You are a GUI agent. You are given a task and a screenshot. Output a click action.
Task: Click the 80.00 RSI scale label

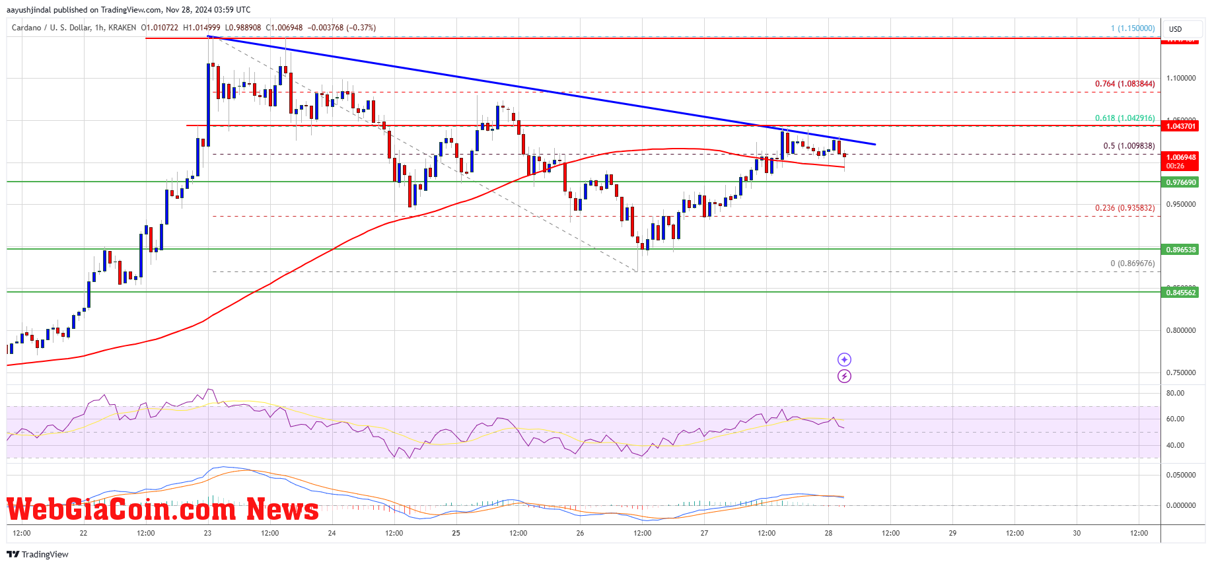(1175, 393)
